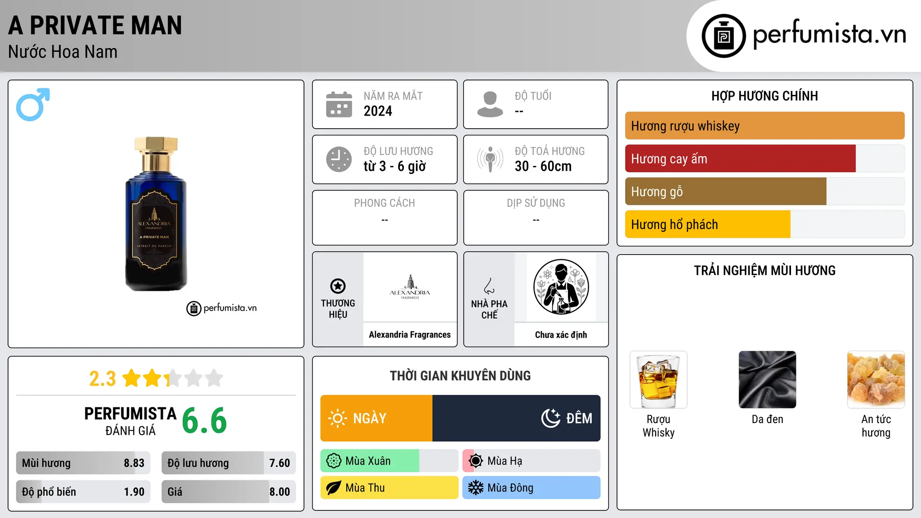Open the An tức hương note thumbnail

pos(876,380)
